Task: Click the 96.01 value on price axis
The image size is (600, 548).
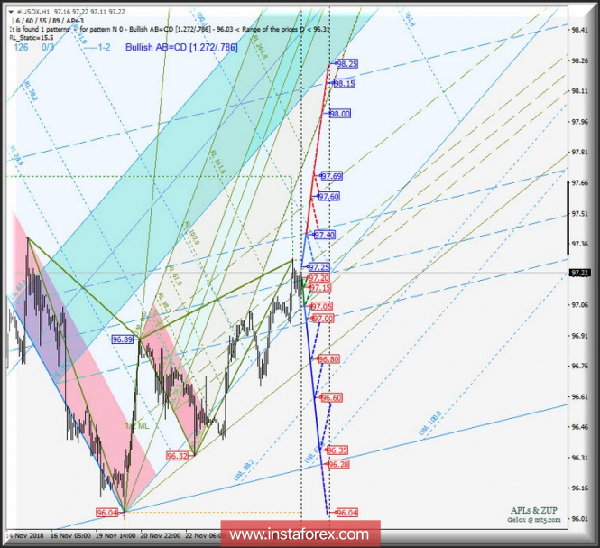Action: 580,519
